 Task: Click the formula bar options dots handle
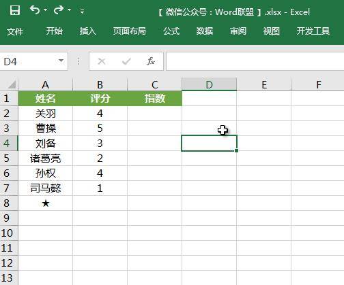pos(78,61)
